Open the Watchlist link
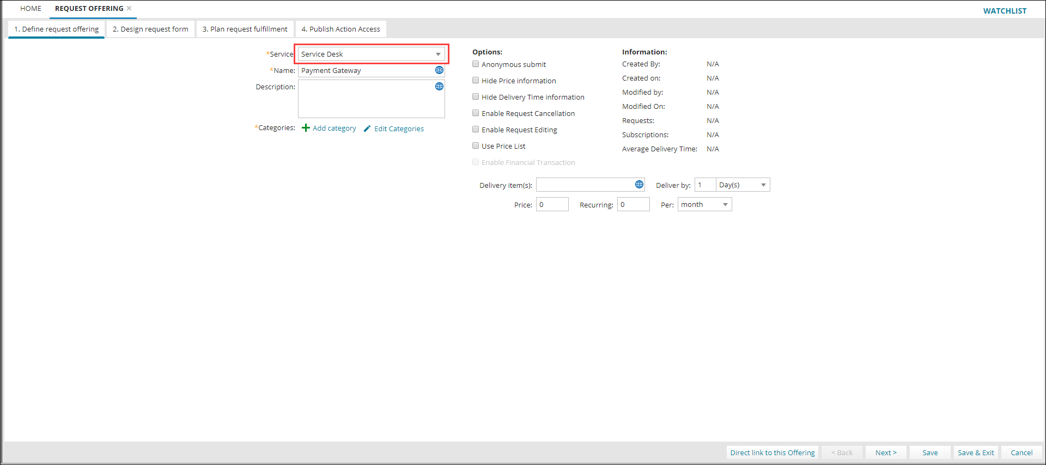Screen dimensions: 1046x465 point(1004,11)
